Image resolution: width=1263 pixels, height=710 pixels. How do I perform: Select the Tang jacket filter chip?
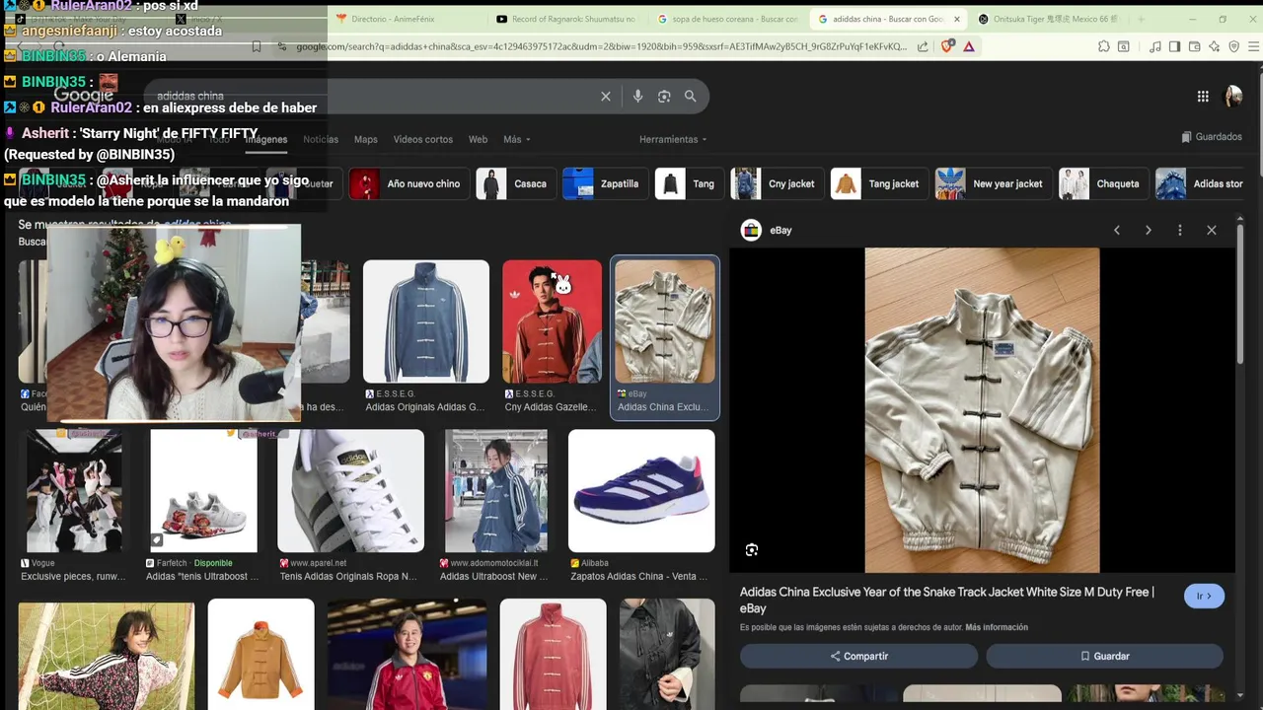[x=878, y=183]
